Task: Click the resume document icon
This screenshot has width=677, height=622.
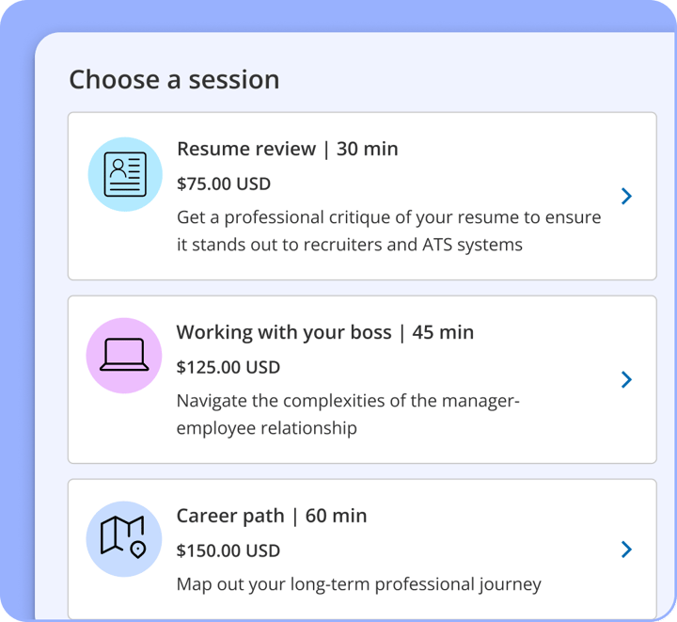Action: pos(125,174)
